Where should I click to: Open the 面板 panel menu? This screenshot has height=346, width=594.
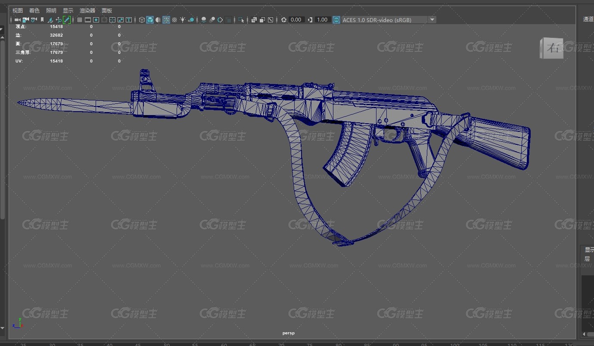click(107, 10)
